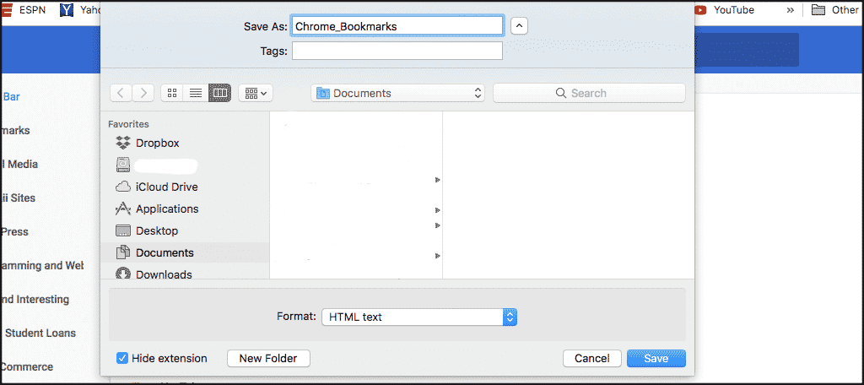The width and height of the screenshot is (864, 385).
Task: Click the Save button
Action: coord(656,358)
